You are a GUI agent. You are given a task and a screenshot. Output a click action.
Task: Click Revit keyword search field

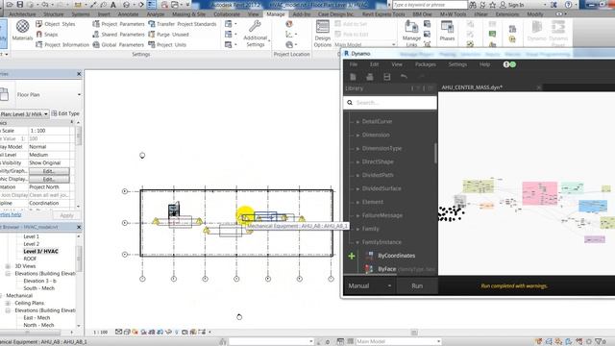[x=430, y=5]
